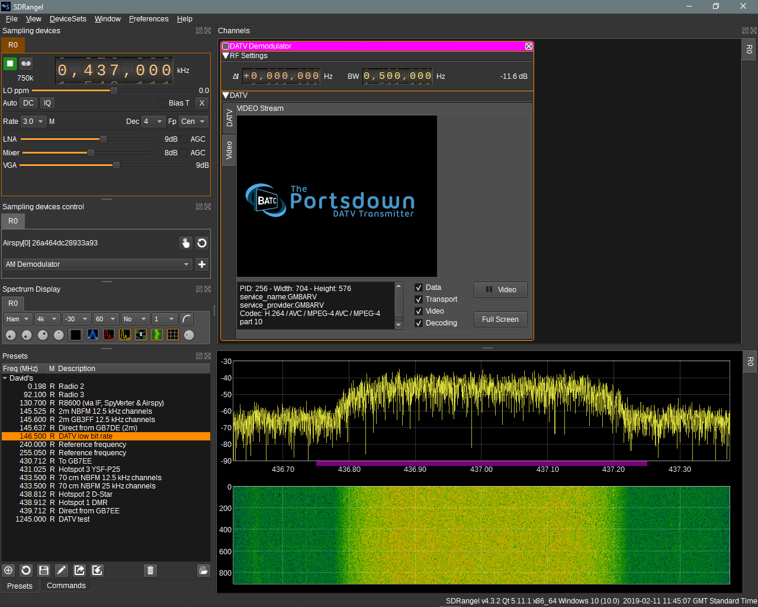Stop acquisition with the green device button
The height and width of the screenshot is (607, 758).
(10, 63)
